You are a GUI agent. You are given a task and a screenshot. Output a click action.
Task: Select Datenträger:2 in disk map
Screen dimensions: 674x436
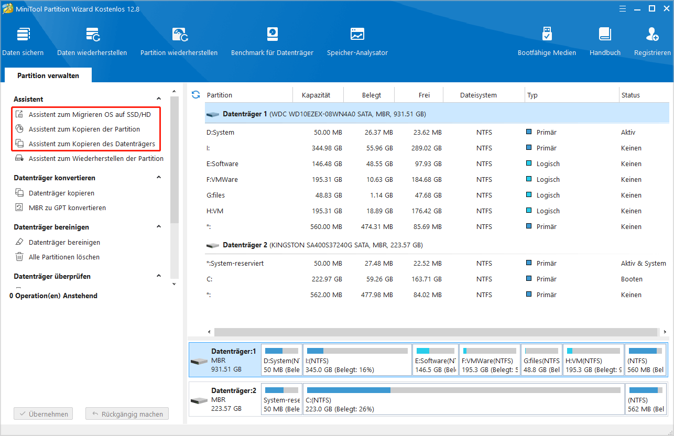point(225,399)
